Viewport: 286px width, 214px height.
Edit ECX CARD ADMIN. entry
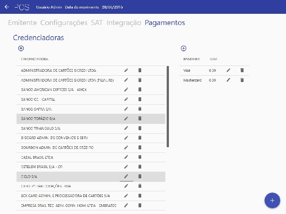[126, 196]
